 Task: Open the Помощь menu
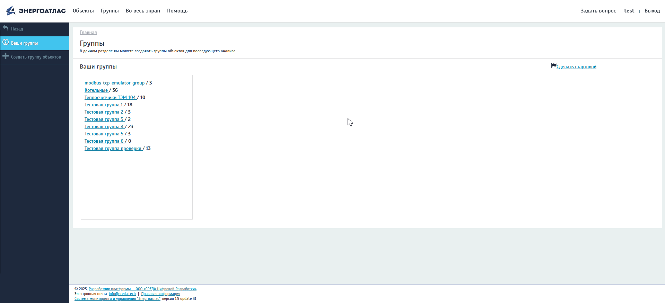coord(177,11)
